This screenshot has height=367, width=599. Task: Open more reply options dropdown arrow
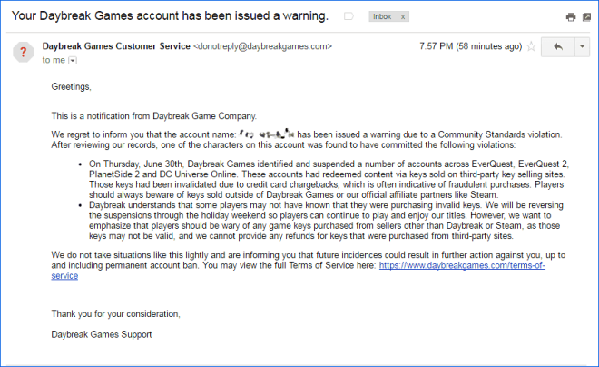pos(582,47)
